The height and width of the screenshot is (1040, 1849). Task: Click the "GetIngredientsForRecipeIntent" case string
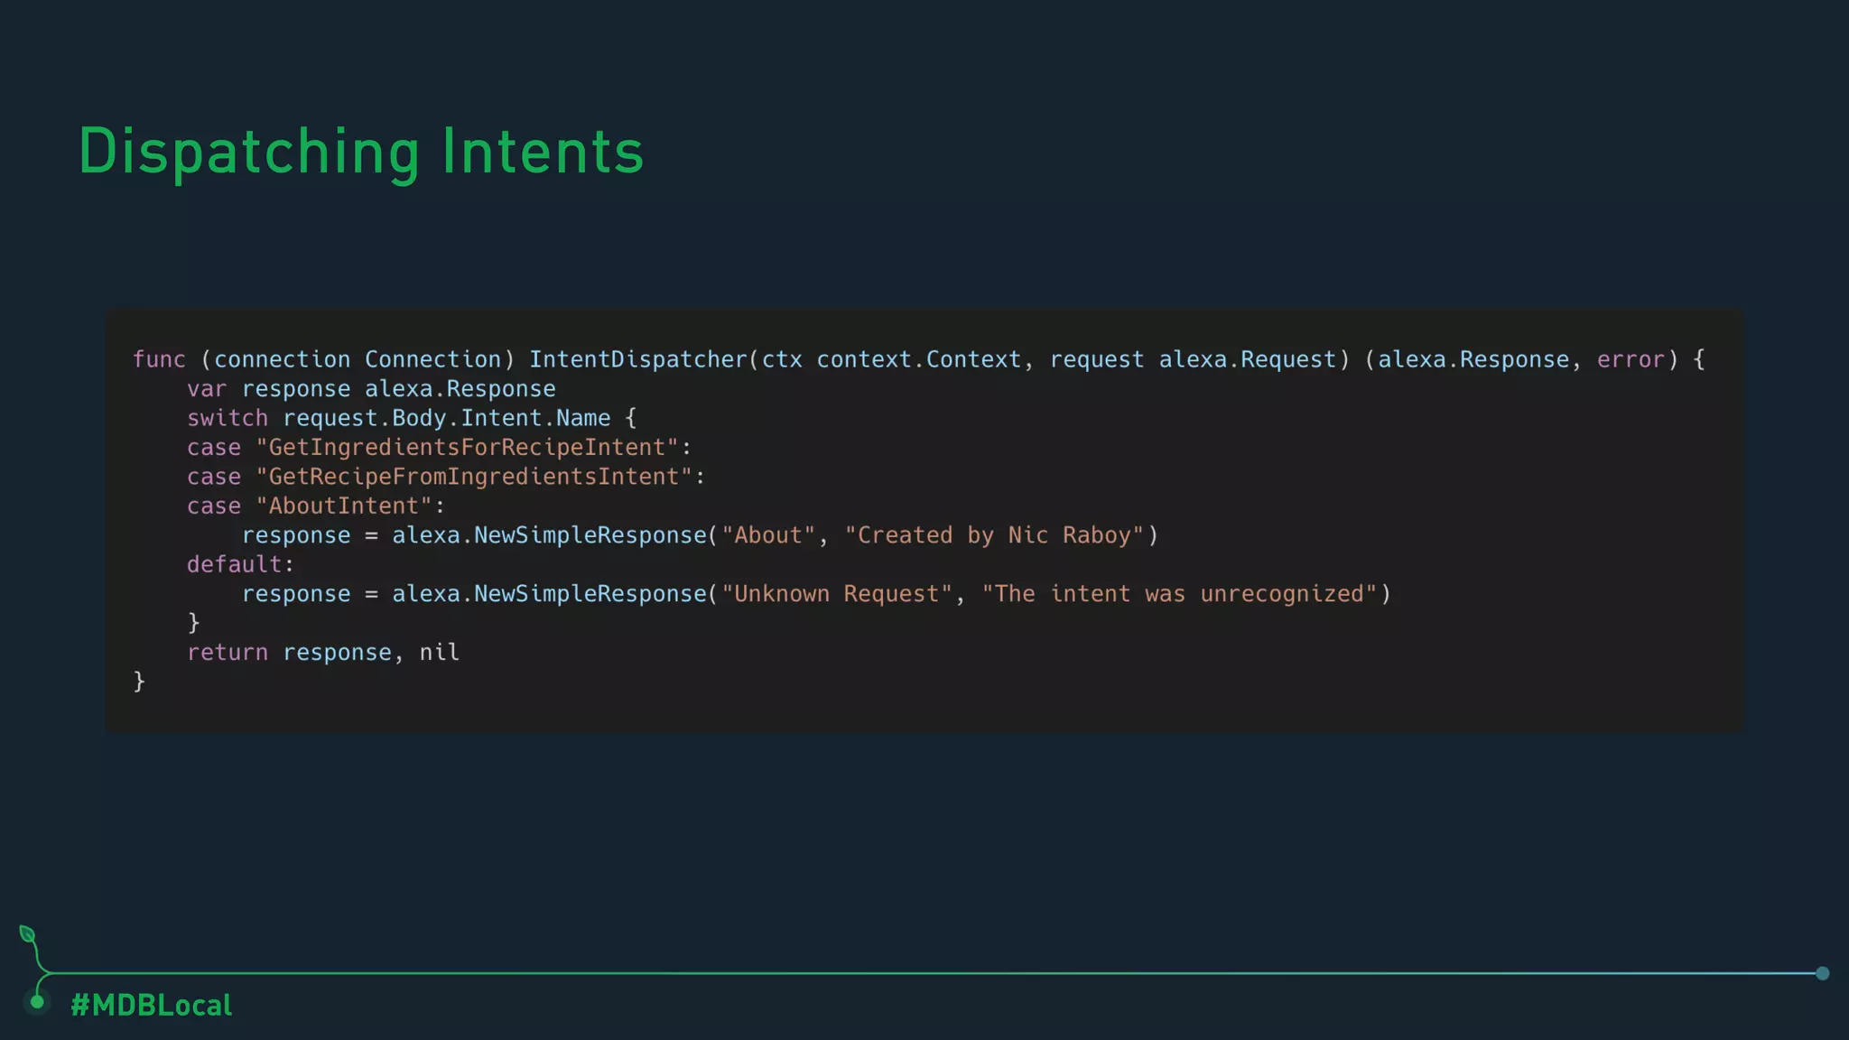pyautogui.click(x=467, y=447)
